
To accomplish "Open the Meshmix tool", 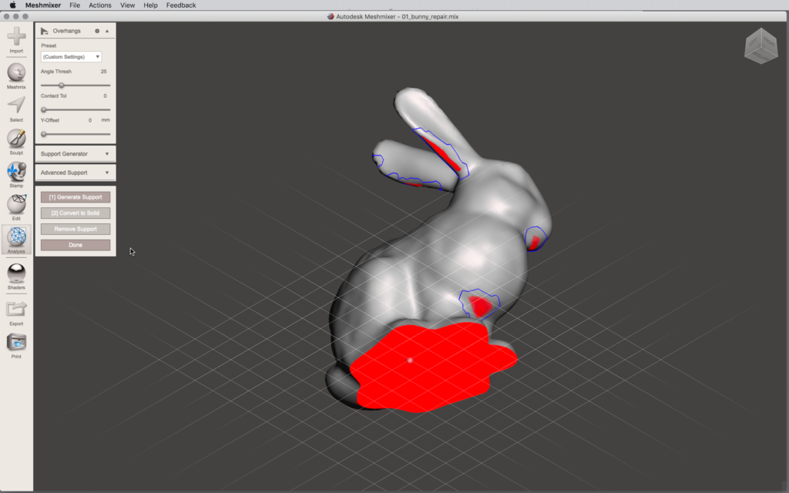I will pyautogui.click(x=16, y=73).
